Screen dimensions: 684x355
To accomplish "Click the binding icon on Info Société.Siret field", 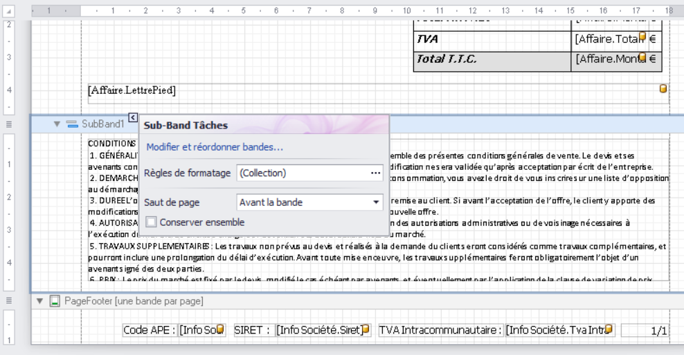I will click(366, 330).
